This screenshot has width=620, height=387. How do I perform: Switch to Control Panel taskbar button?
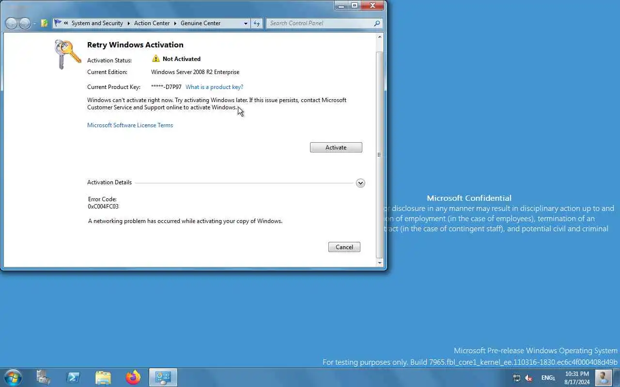coord(163,377)
